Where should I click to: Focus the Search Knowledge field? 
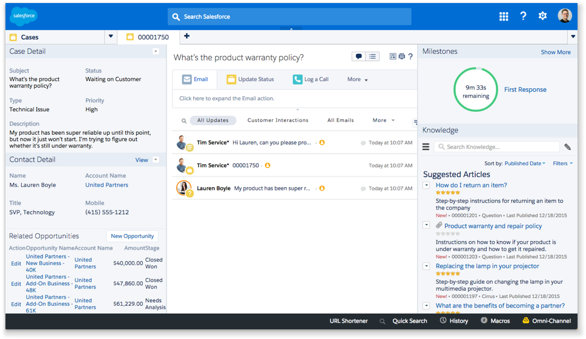point(496,147)
